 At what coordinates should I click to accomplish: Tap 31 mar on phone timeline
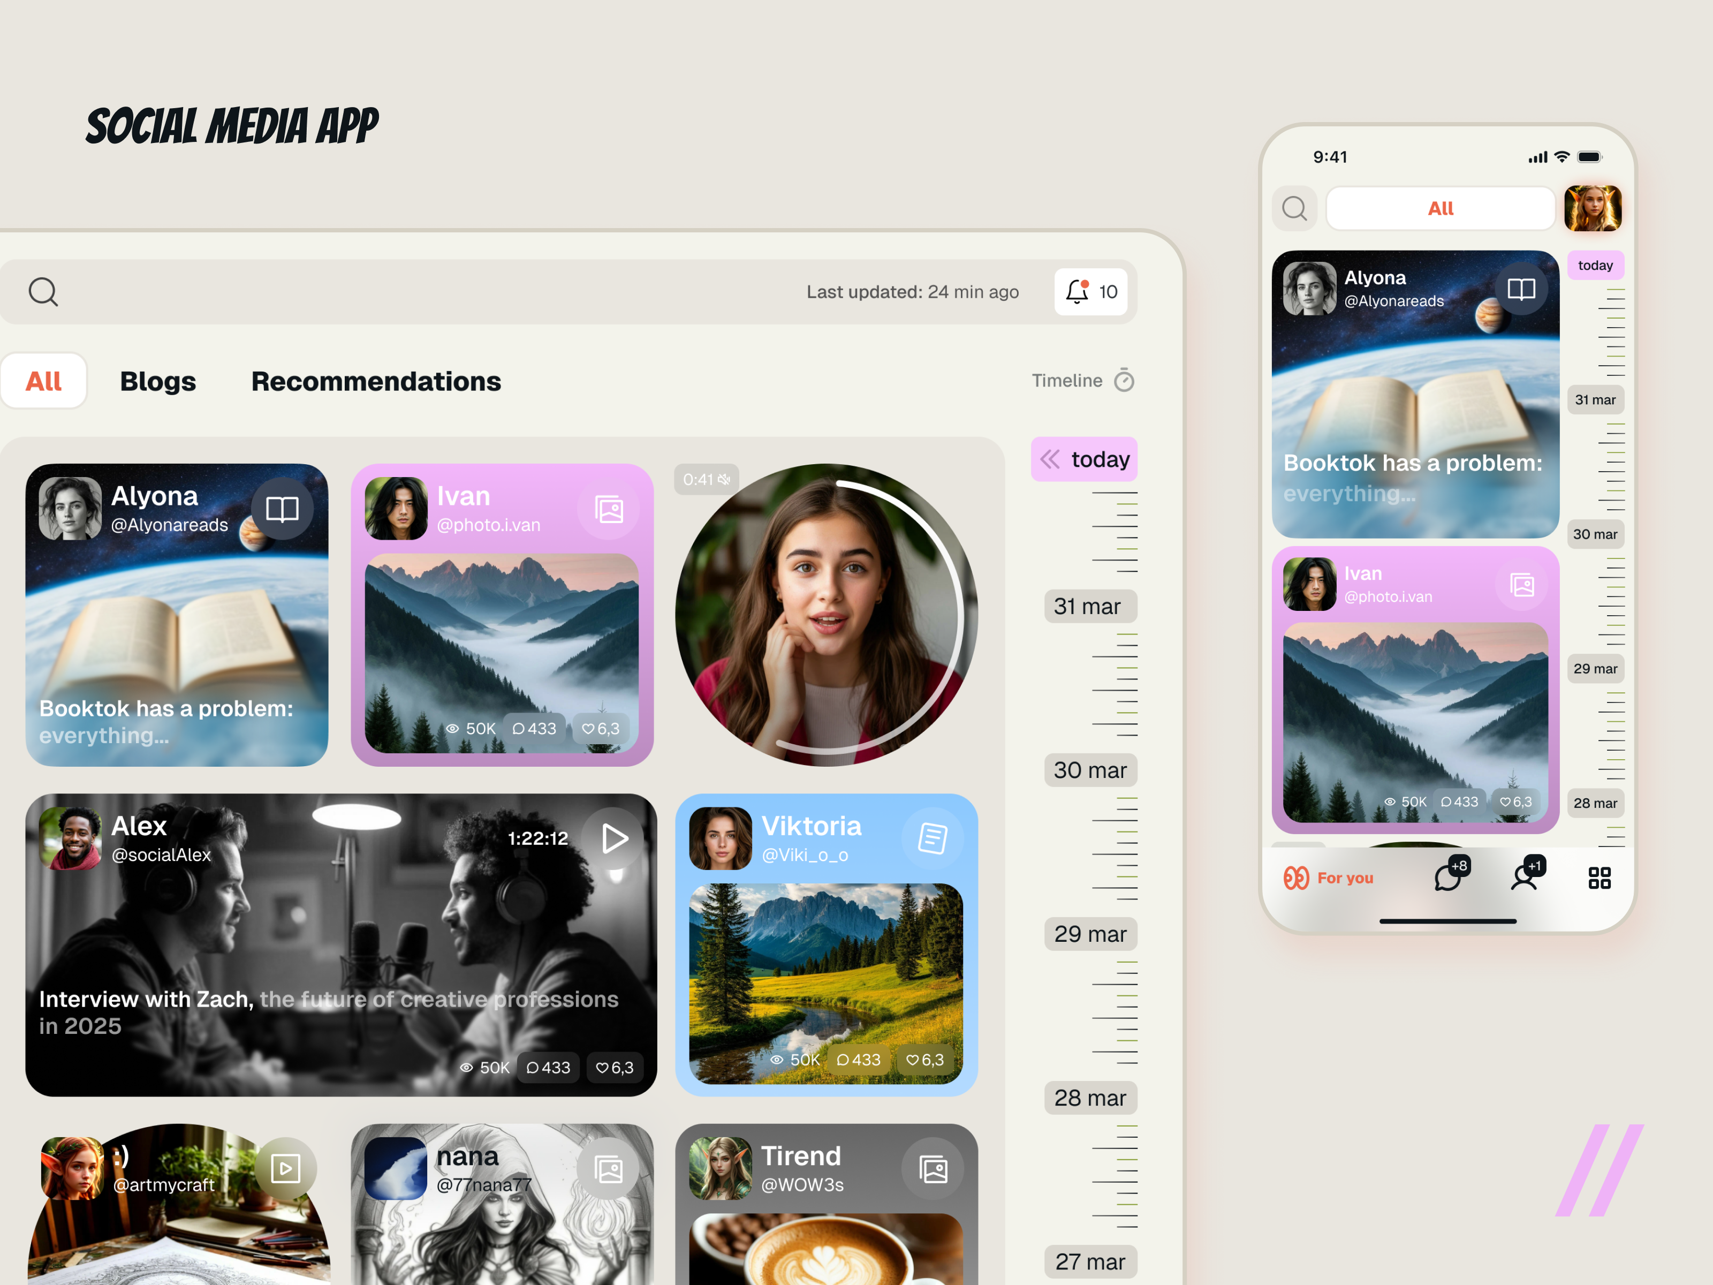tap(1595, 399)
